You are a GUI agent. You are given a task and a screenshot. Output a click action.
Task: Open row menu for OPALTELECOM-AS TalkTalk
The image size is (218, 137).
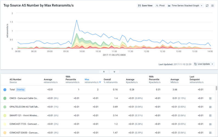[x=210, y=107]
